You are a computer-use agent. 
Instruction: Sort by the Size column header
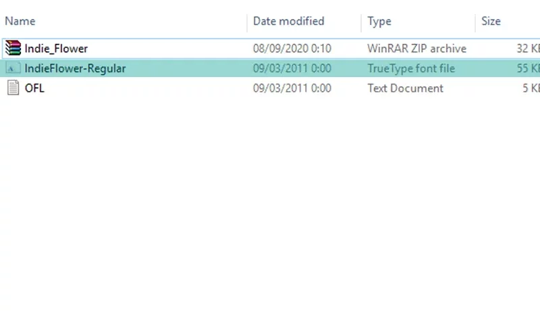[x=491, y=21]
